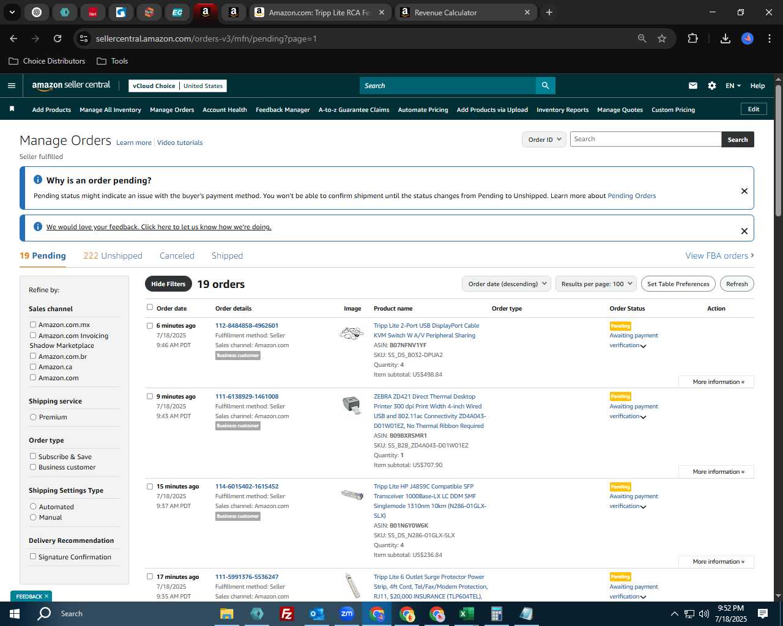Check the Business customer order type

point(33,467)
